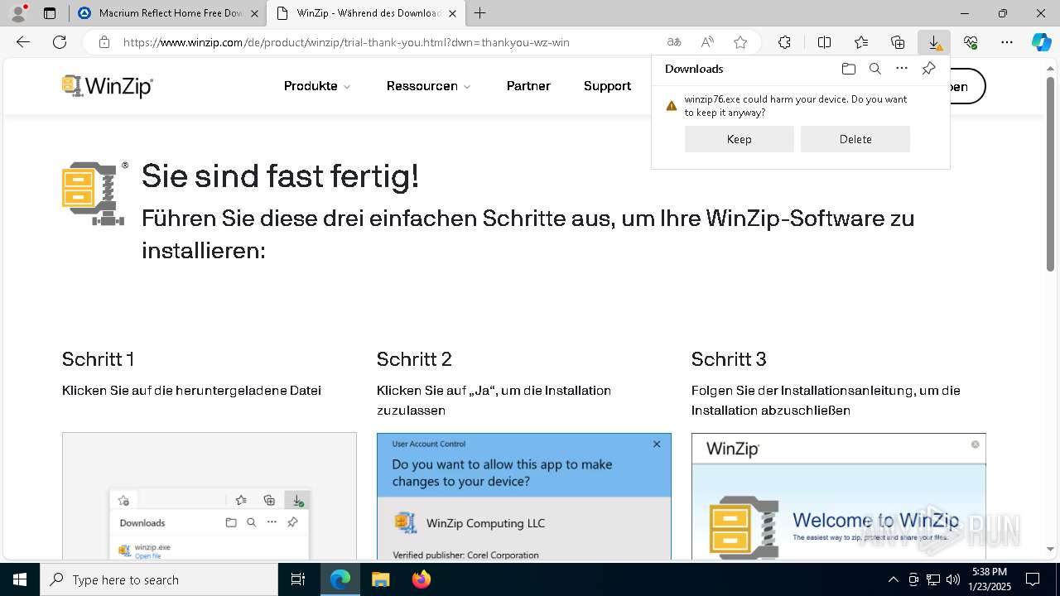The height and width of the screenshot is (596, 1060).
Task: Open Task View on taskbar
Action: (298, 579)
